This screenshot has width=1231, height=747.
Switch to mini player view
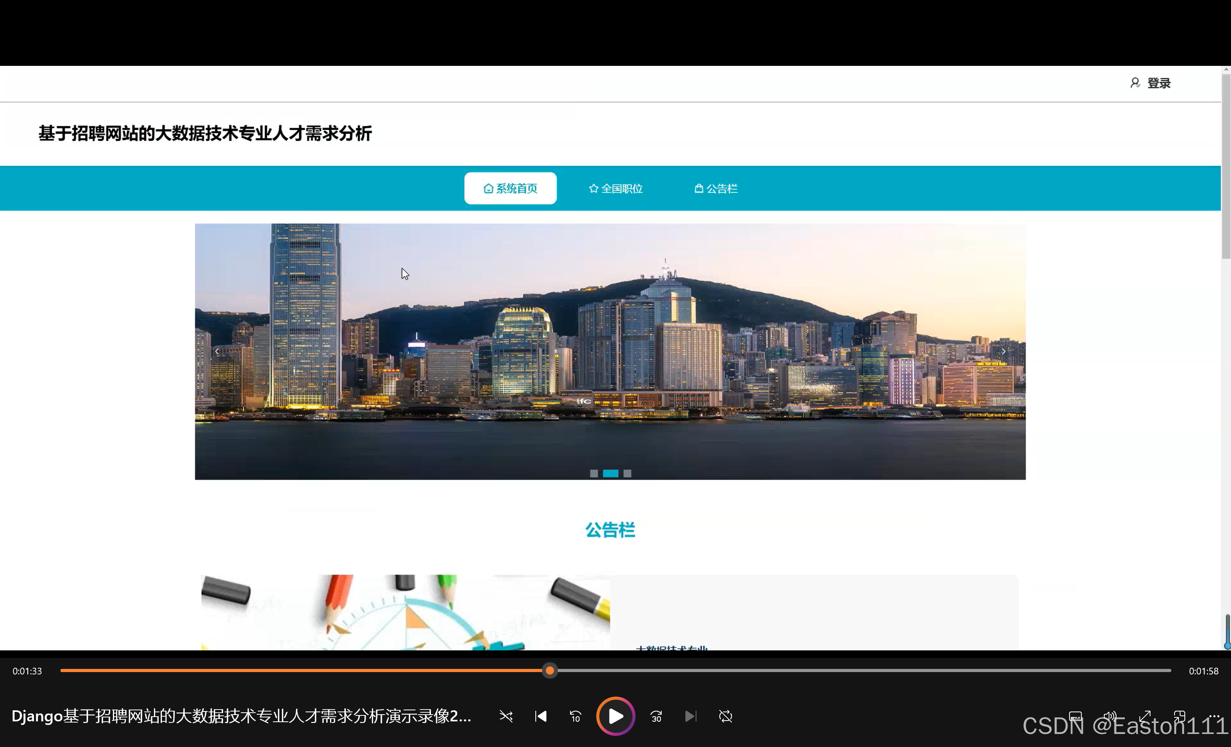coord(1180,717)
